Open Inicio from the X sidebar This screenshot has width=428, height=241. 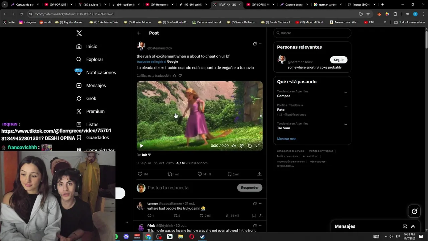click(87, 46)
